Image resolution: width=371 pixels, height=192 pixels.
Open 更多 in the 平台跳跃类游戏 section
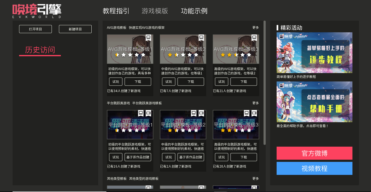255,103
